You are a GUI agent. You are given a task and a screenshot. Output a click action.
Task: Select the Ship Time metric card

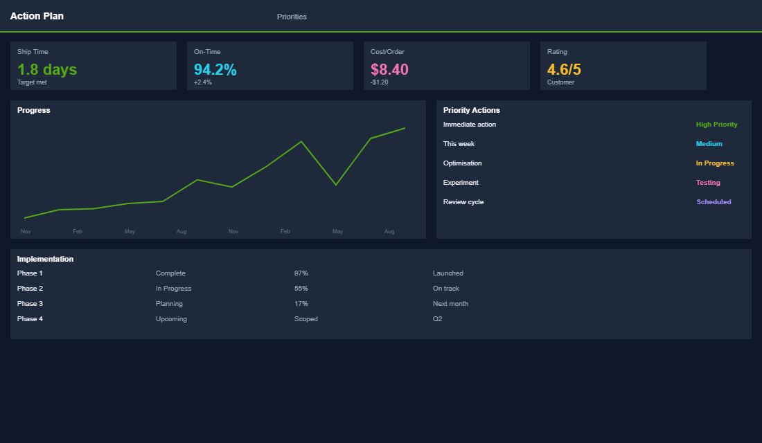[x=94, y=66]
